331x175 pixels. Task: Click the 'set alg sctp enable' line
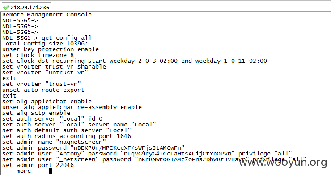[36, 113]
